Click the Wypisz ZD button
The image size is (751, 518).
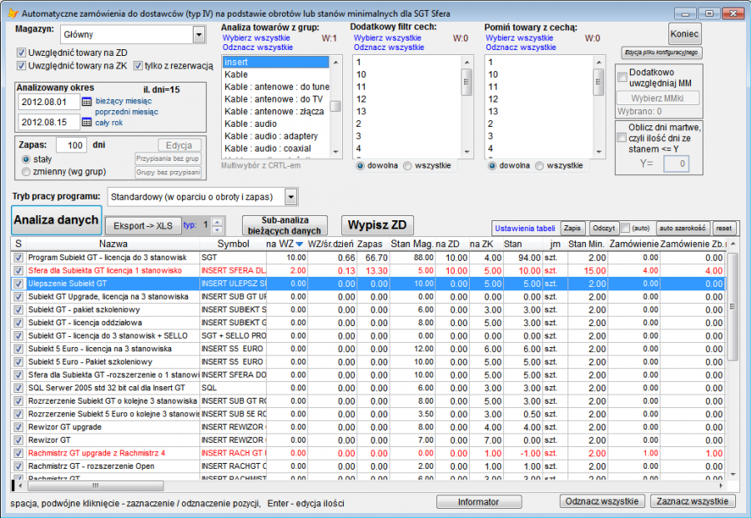(x=377, y=225)
